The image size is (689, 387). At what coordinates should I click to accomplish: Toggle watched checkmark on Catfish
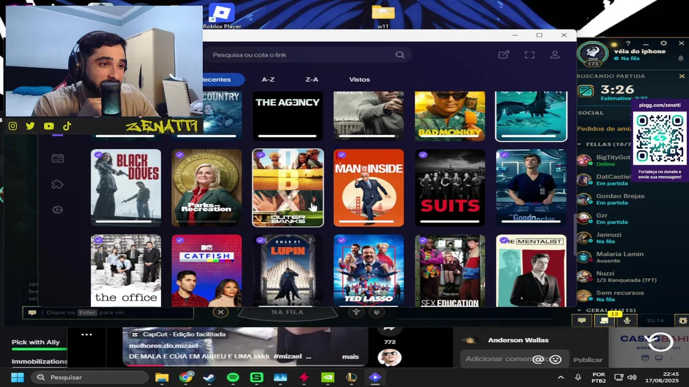[x=179, y=240]
